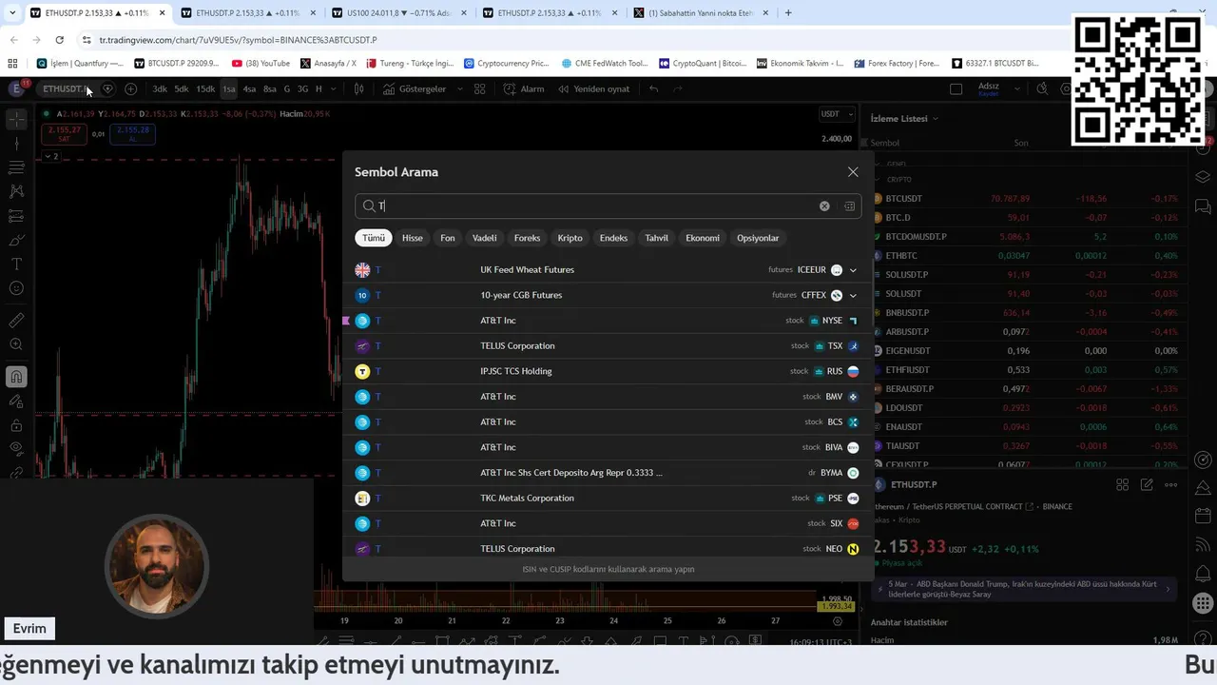Select the Kripto filter tab
The image size is (1217, 685).
click(570, 238)
